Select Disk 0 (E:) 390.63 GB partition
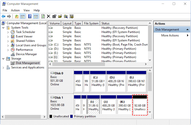191x125 pixels. coord(136,81)
